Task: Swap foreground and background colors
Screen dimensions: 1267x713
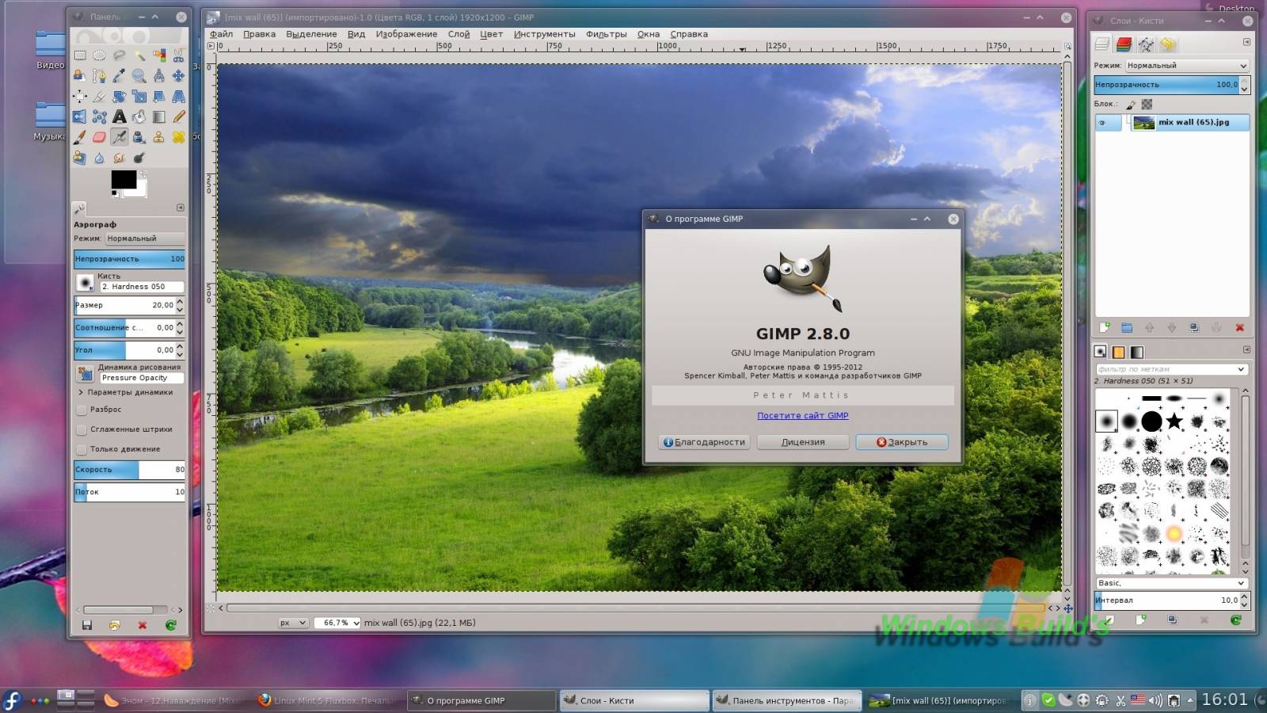Action: (143, 173)
